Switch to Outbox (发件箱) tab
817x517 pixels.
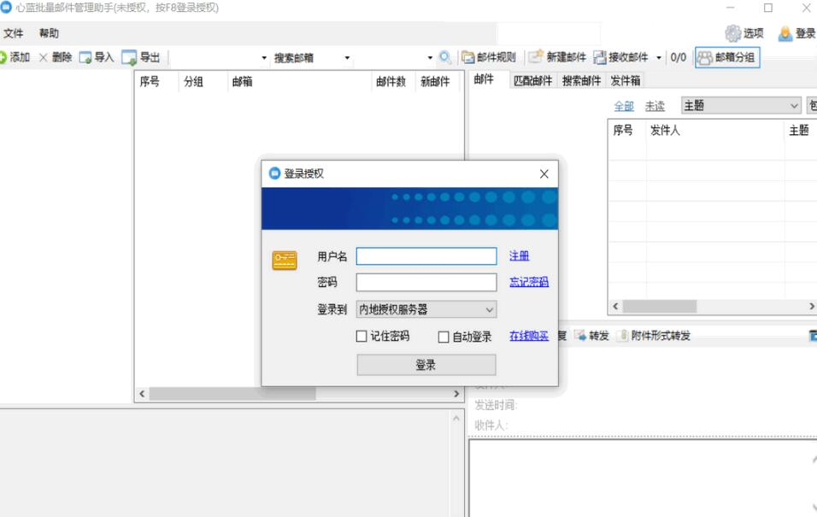(626, 81)
